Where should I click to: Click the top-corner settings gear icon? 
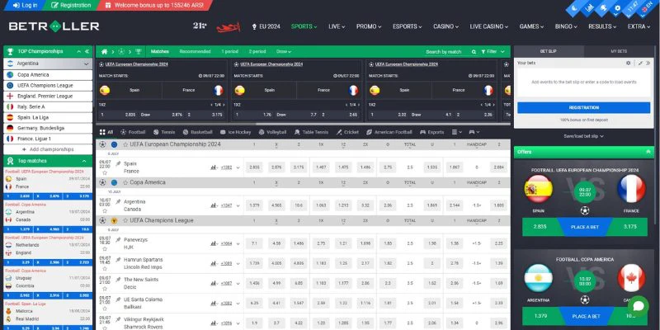click(x=617, y=8)
